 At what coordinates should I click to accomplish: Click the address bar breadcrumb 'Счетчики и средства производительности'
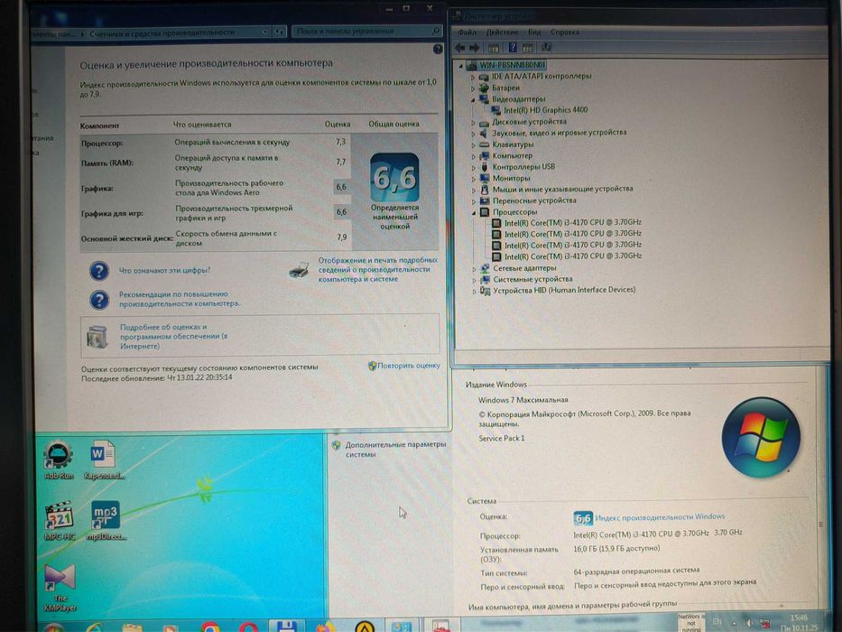point(162,33)
